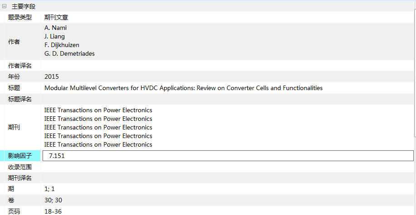This screenshot has height=215, width=416.
Task: Click the empty 标题译名 field
Action: coord(228,99)
